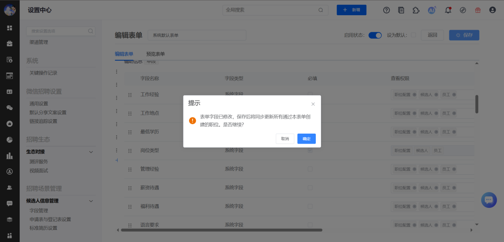Open 视频面试 under 生态对接
This screenshot has height=242, width=504.
(x=39, y=170)
